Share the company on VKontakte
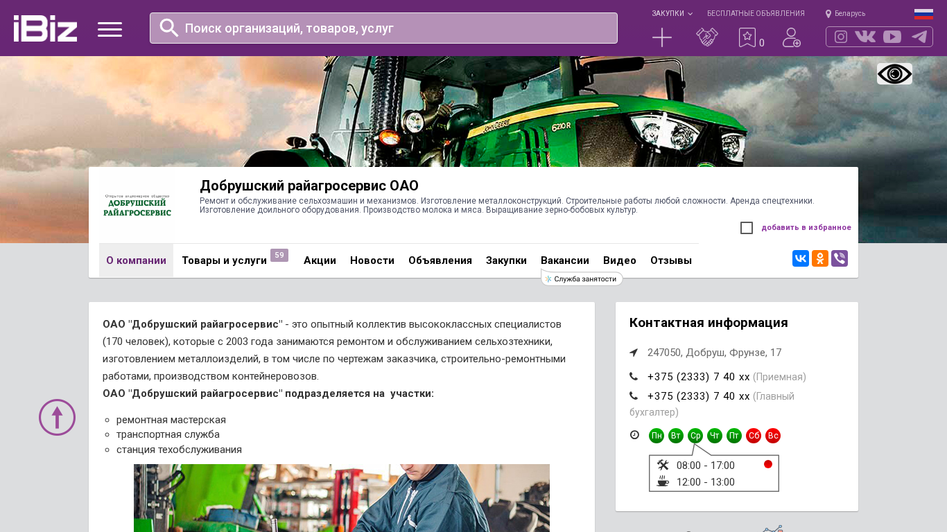Viewport: 947px width, 532px height. [801, 258]
